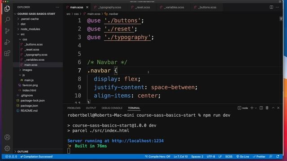This screenshot has width=287, height=161.
Task: Click the './typography' import path
Action: 127,37
